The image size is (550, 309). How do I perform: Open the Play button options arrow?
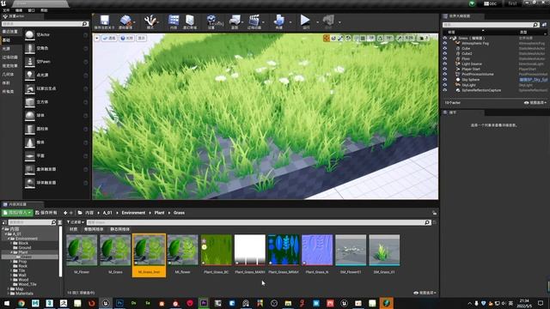coord(317,22)
